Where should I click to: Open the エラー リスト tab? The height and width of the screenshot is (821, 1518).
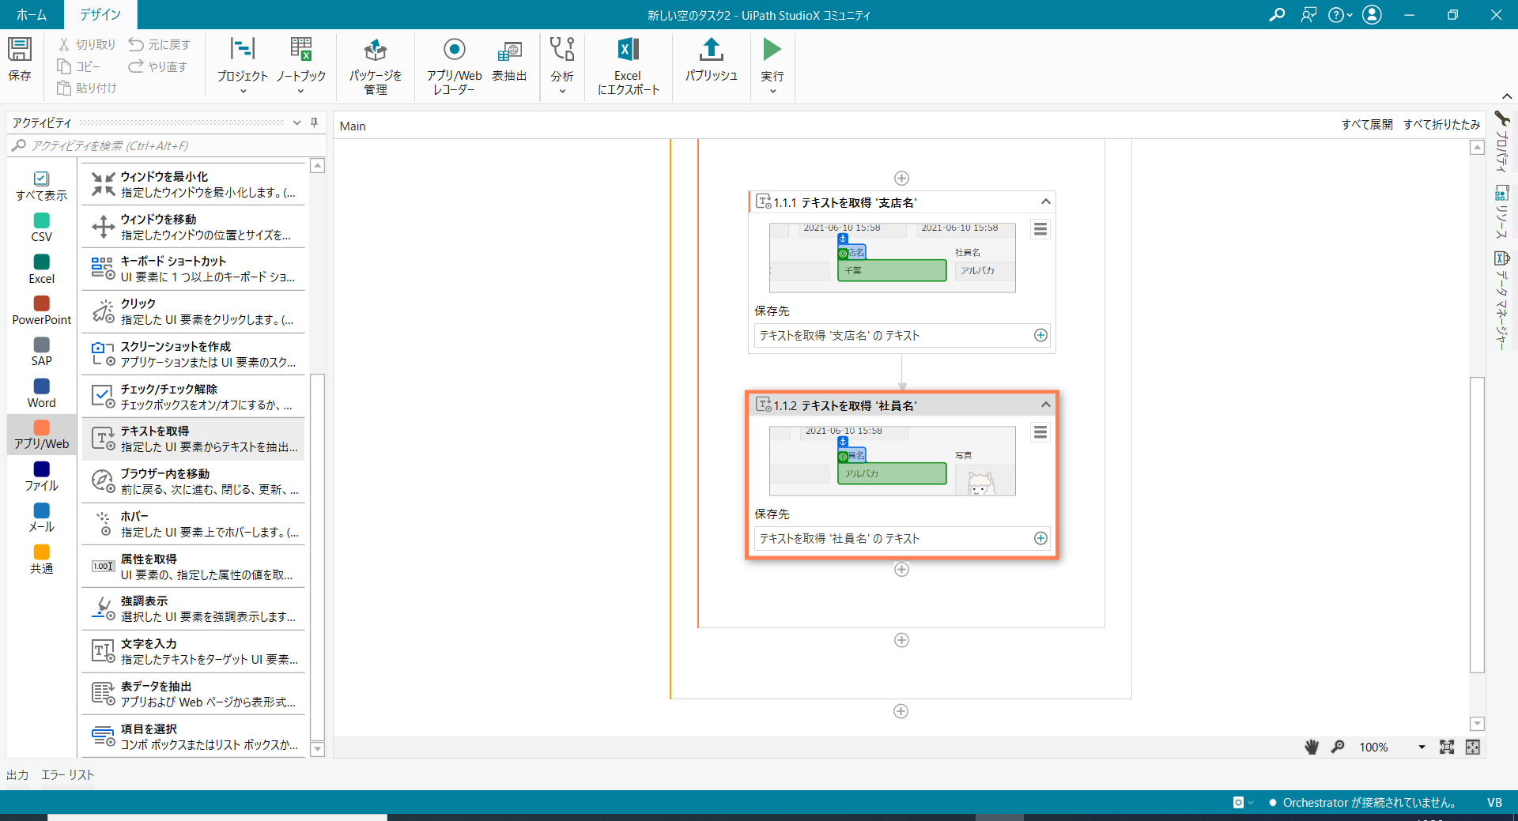coord(67,774)
